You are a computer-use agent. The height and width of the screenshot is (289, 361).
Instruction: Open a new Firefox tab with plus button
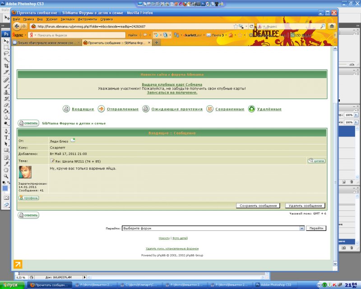point(157,42)
